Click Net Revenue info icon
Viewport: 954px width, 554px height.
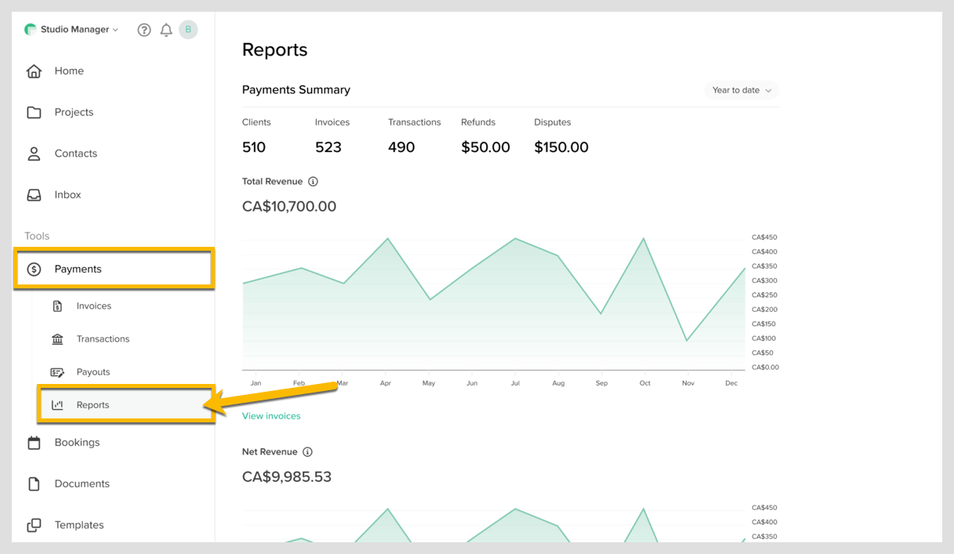click(x=307, y=452)
